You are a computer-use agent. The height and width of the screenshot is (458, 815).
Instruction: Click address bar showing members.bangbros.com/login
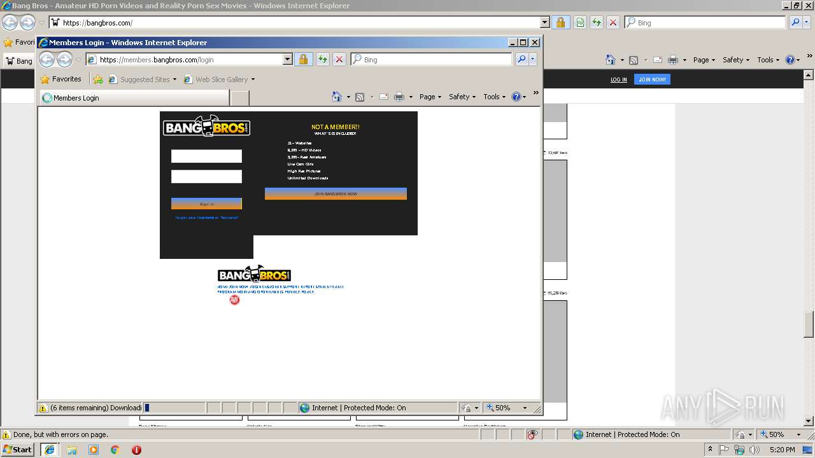[189, 59]
